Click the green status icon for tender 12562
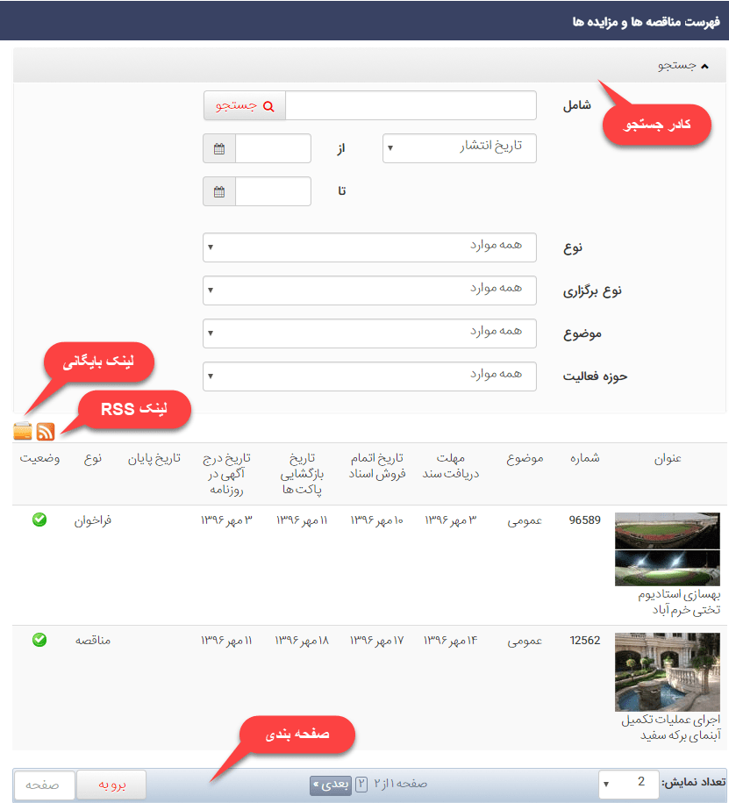Screen dimensions: 729x803 click(x=39, y=641)
